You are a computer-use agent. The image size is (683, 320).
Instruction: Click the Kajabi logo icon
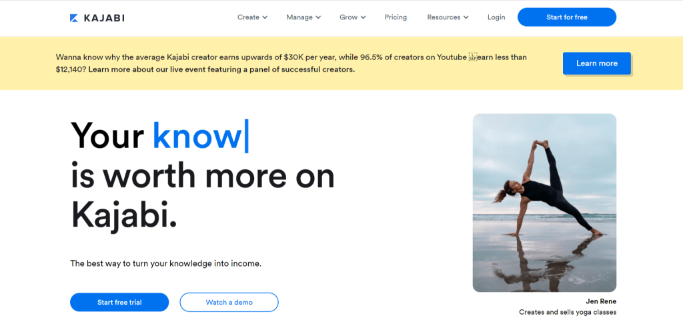(x=74, y=18)
